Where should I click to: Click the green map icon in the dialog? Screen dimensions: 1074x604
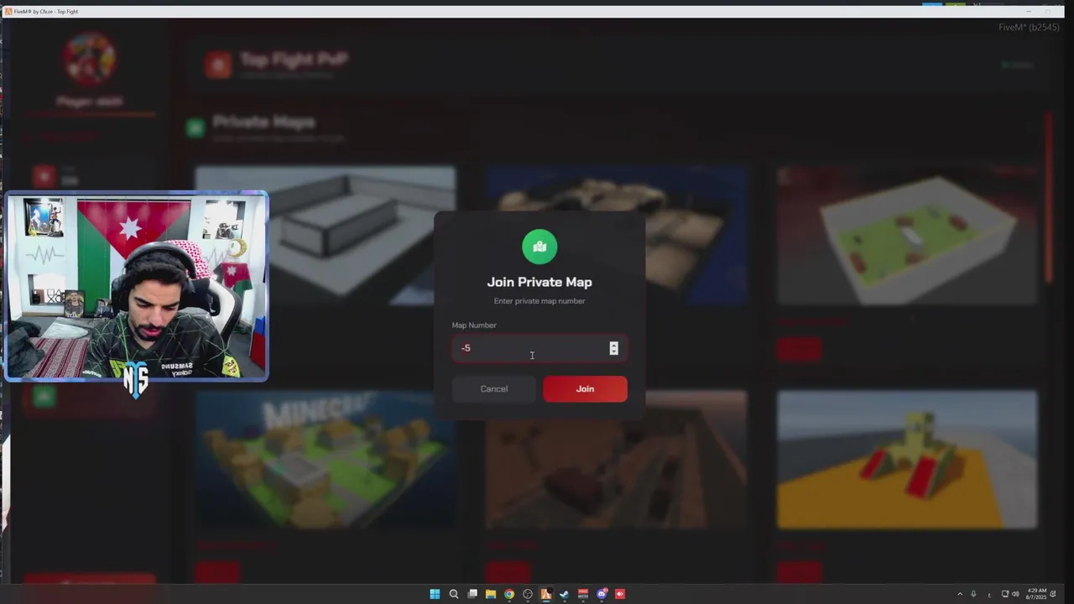(540, 247)
